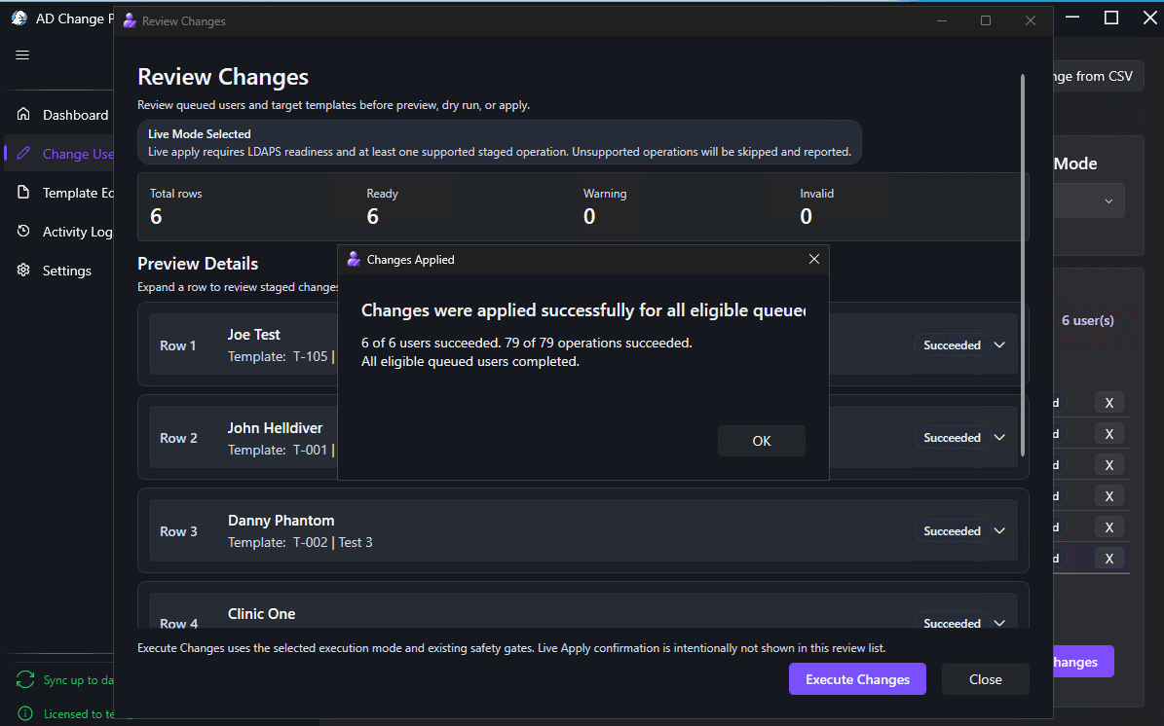Expand Row 3 Danny Phantom chevron
The height and width of the screenshot is (726, 1164).
[x=999, y=531]
